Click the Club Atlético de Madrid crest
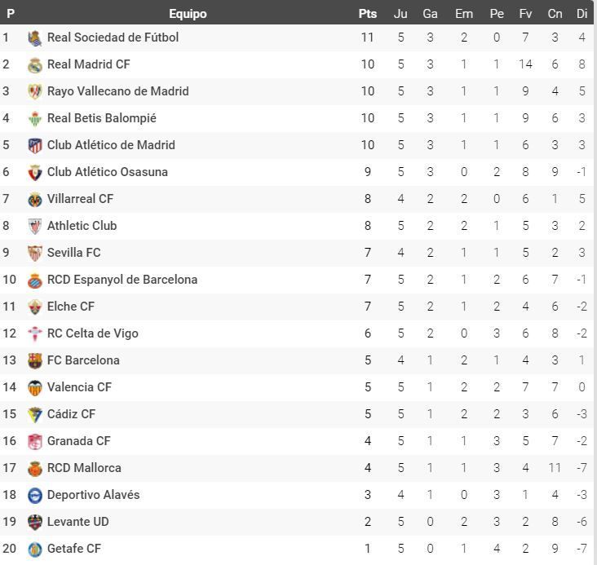 pos(35,145)
